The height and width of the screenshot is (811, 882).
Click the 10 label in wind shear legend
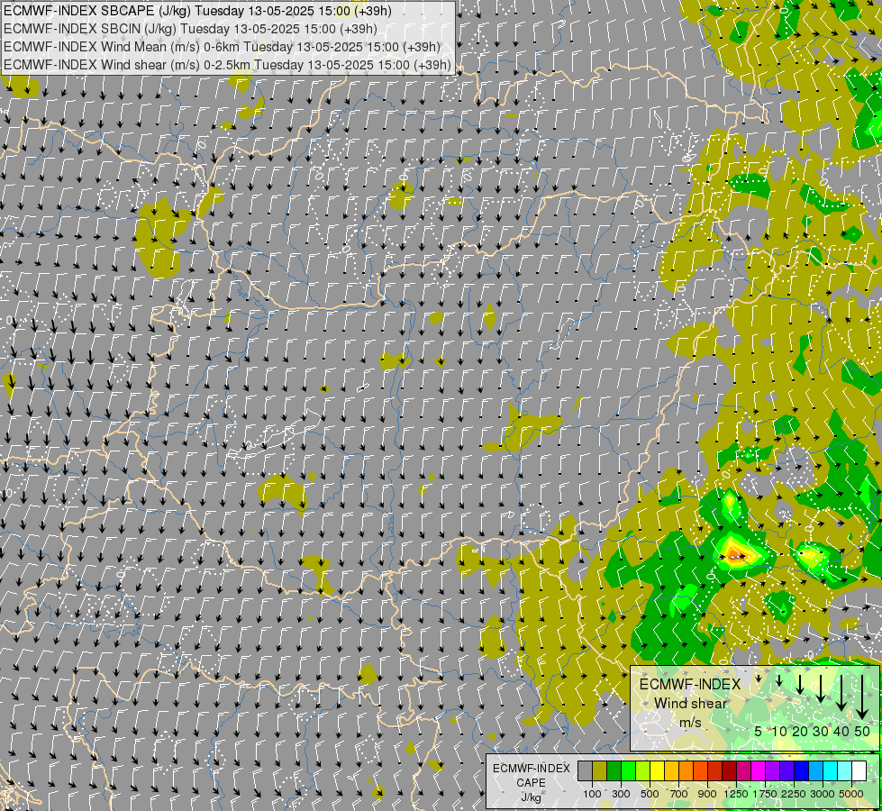click(x=779, y=731)
